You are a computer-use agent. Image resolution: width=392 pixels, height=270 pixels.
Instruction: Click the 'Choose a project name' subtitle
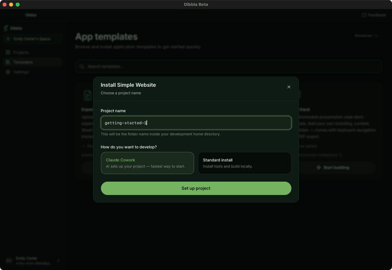[x=121, y=93]
